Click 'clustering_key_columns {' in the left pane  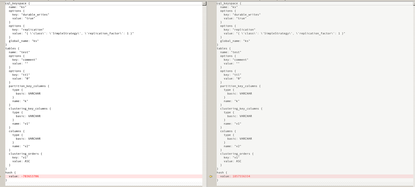pos(30,109)
